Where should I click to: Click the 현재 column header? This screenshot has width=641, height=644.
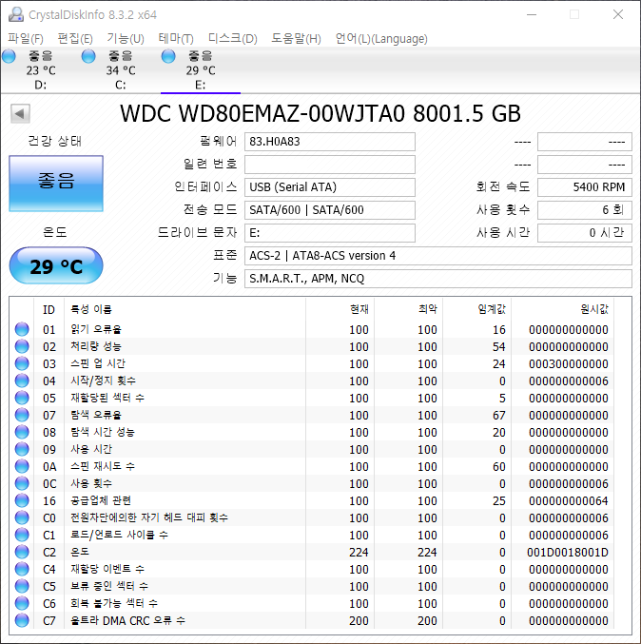340,309
